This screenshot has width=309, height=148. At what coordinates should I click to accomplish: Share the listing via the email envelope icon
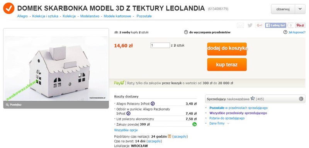(x=240, y=25)
